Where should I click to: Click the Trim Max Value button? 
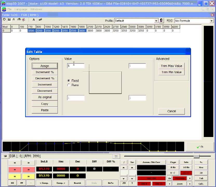172,66
